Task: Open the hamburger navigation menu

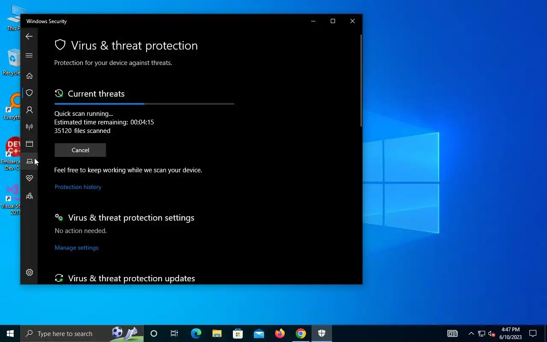Action: pos(29,56)
